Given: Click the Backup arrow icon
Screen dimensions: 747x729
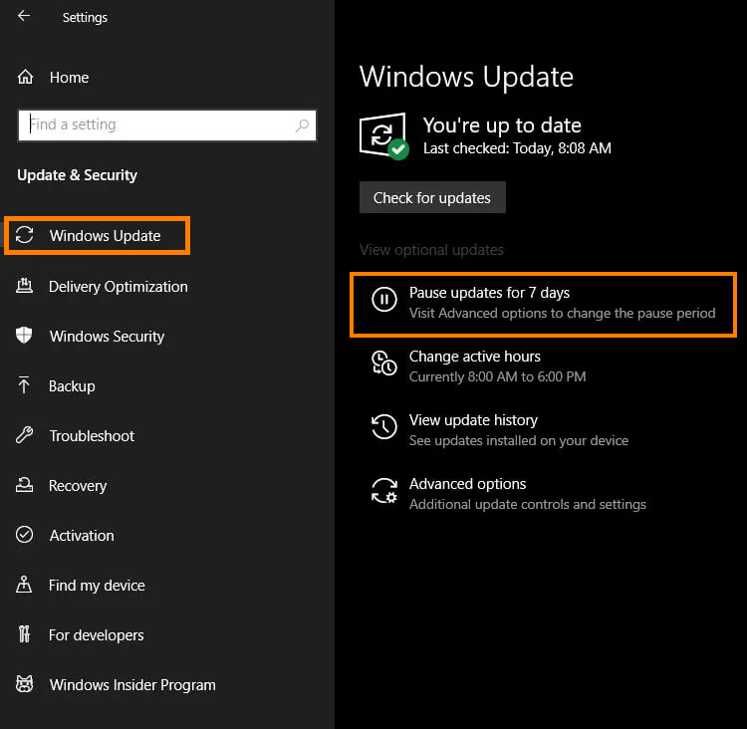Looking at the screenshot, I should (23, 385).
